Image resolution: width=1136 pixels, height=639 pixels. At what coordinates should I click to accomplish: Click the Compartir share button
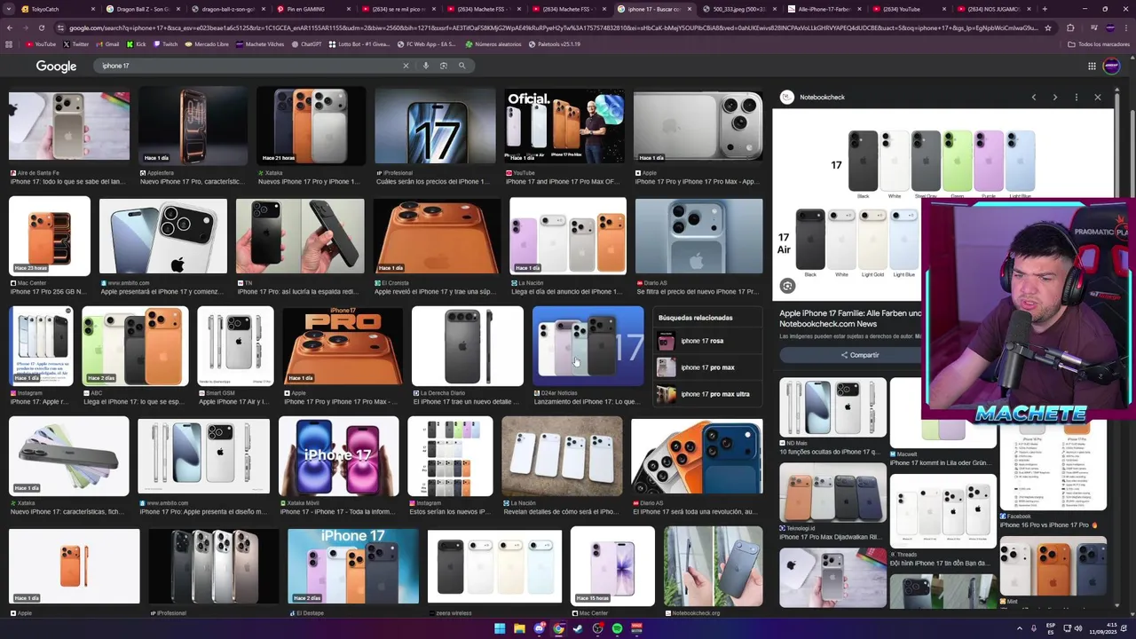click(860, 355)
